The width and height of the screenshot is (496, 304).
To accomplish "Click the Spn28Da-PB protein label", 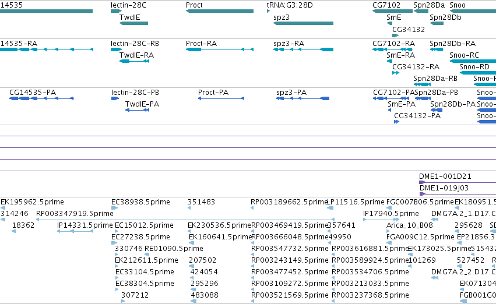I will click(x=436, y=92).
